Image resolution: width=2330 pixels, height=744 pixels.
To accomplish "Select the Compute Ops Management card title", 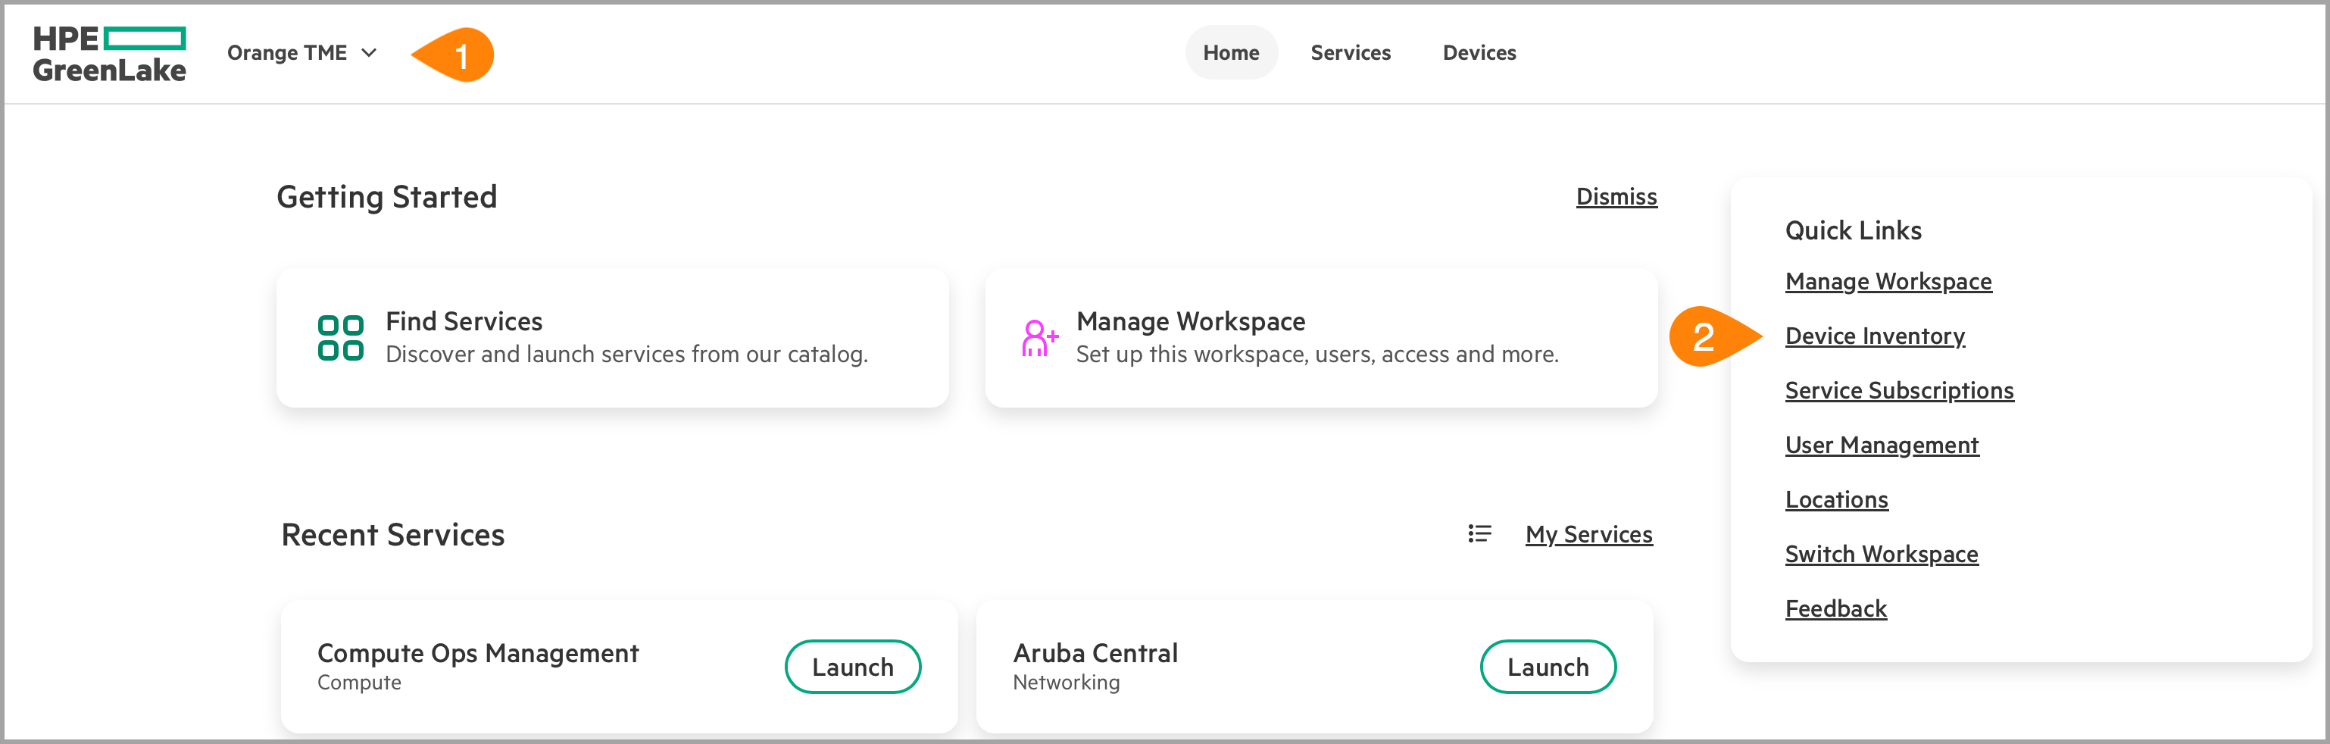I will 477,652.
